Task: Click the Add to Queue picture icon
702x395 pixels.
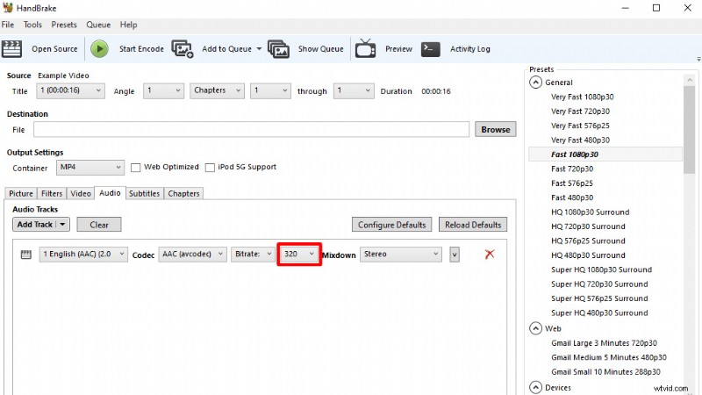Action: (183, 49)
